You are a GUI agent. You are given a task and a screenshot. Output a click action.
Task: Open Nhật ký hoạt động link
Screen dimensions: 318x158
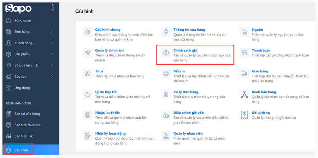(x=110, y=134)
